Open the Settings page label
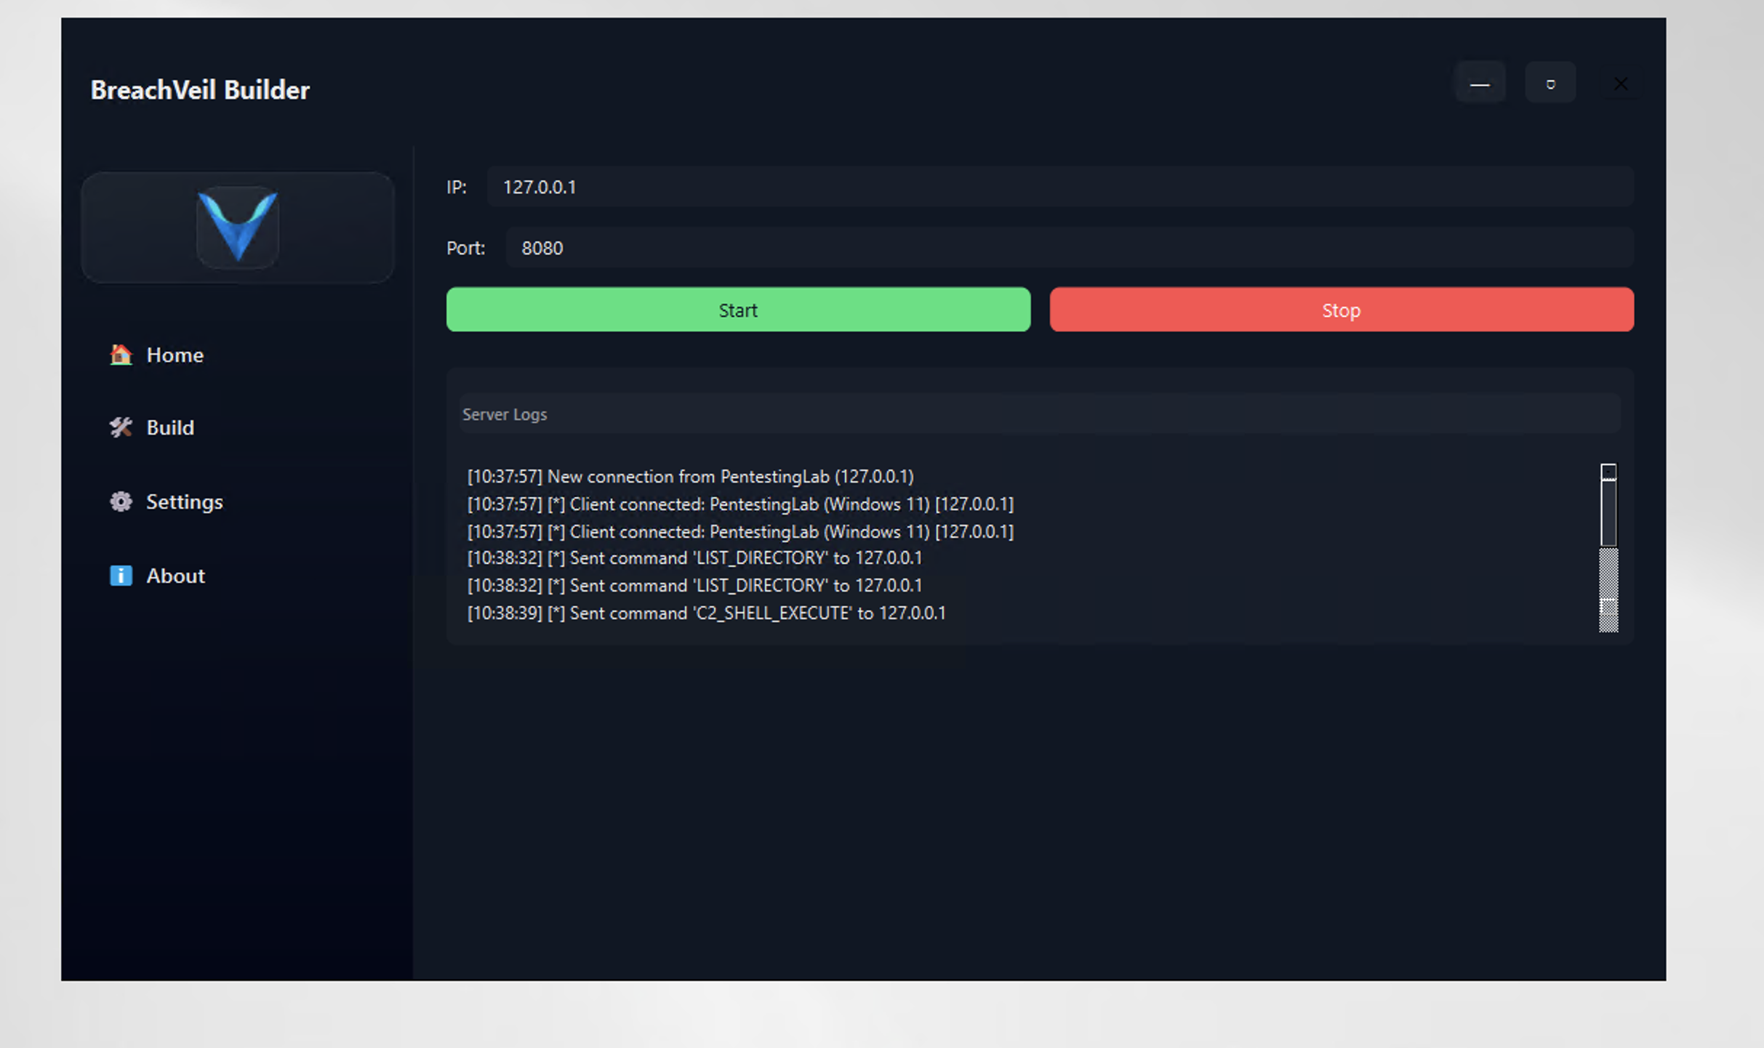 [184, 501]
